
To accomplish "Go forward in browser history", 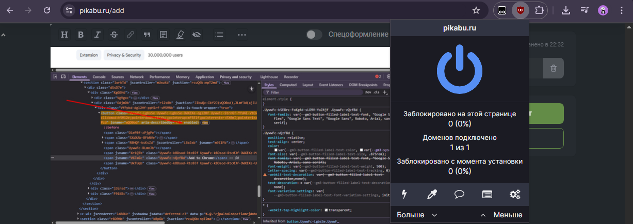I will coord(28,10).
